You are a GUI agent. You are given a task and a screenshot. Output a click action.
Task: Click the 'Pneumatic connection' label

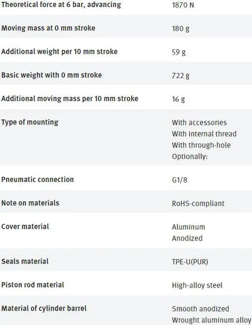click(x=37, y=179)
